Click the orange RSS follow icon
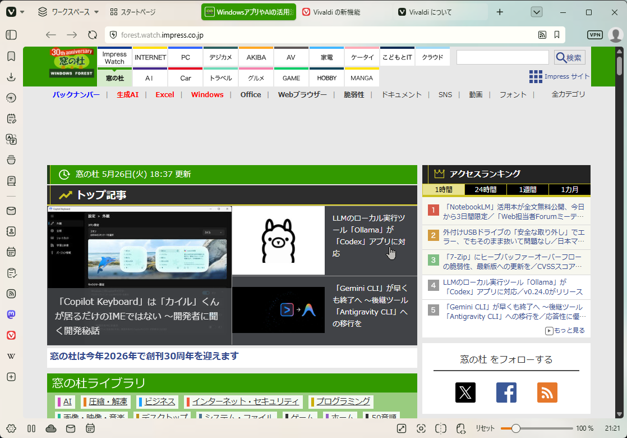The height and width of the screenshot is (438, 627). (547, 393)
